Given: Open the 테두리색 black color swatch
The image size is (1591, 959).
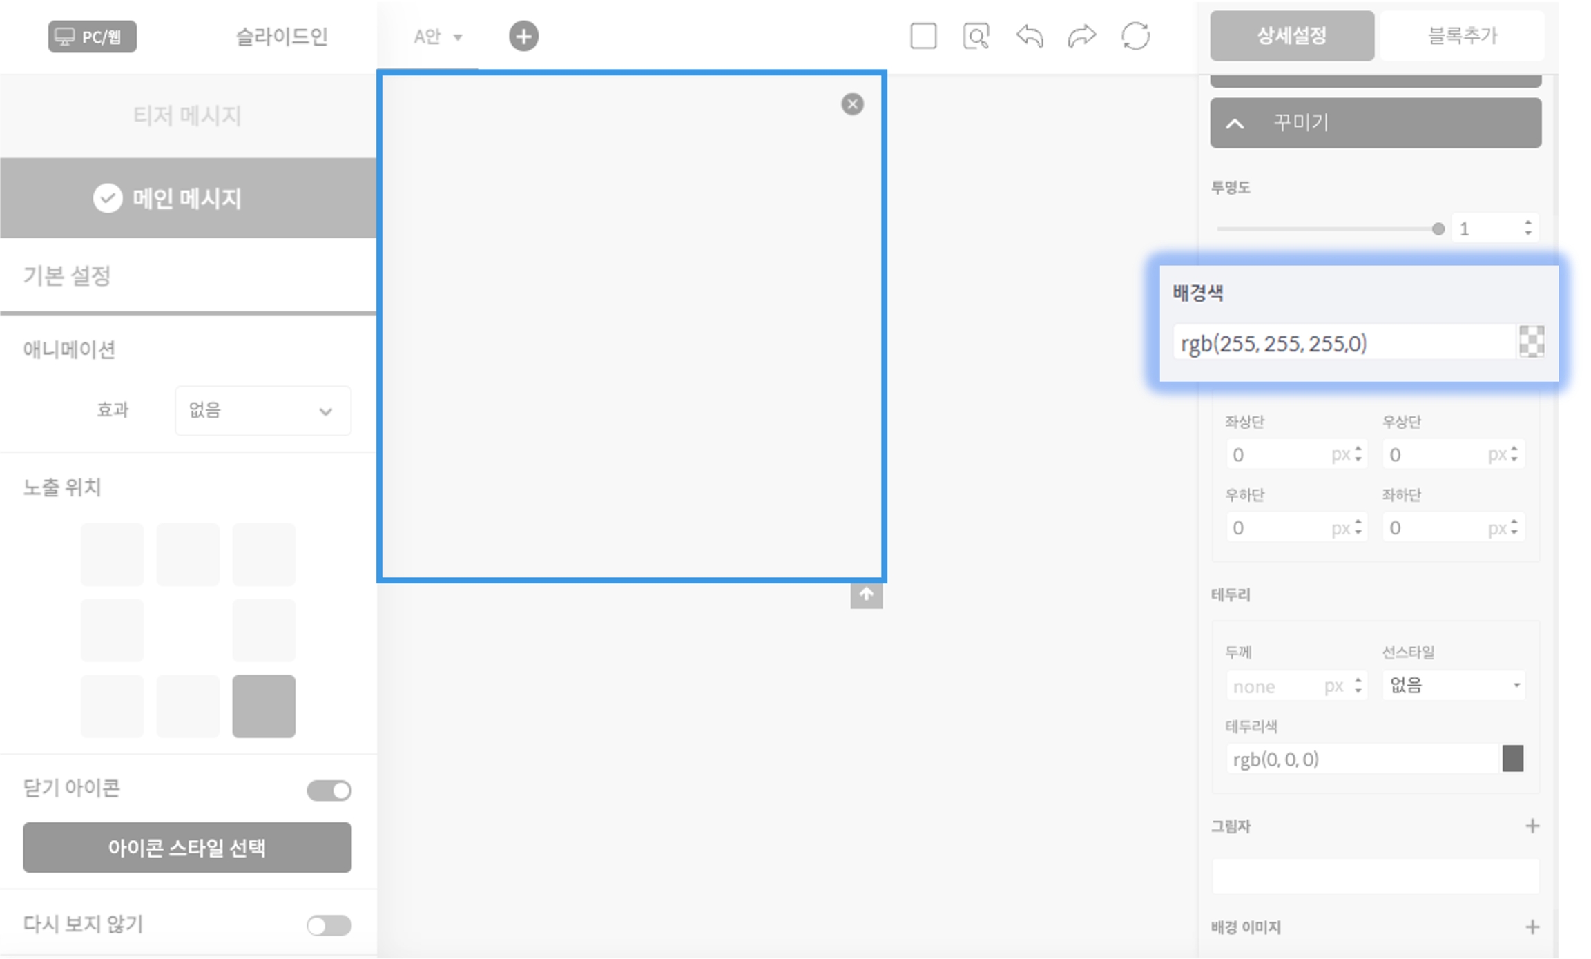Looking at the screenshot, I should click(x=1512, y=759).
